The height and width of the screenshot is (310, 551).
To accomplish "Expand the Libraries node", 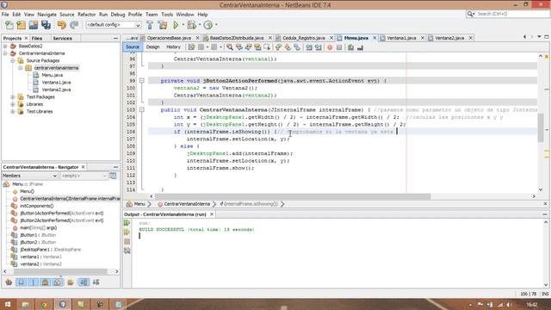I will 13,104.
